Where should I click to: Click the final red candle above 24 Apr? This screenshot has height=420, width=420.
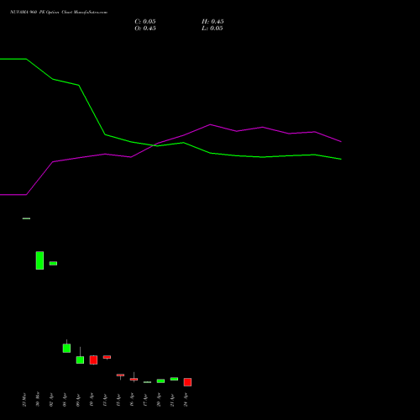187,382
